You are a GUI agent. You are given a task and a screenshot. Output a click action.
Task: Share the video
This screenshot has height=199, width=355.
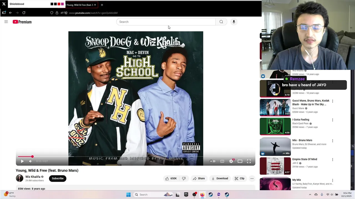(199, 179)
